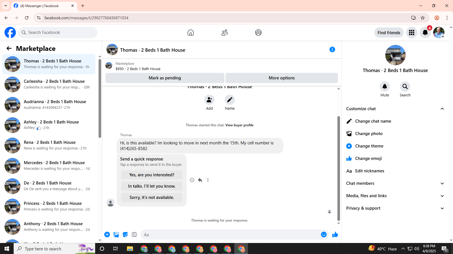
Task: Bookmark this page with star icon
Action: click(x=423, y=18)
